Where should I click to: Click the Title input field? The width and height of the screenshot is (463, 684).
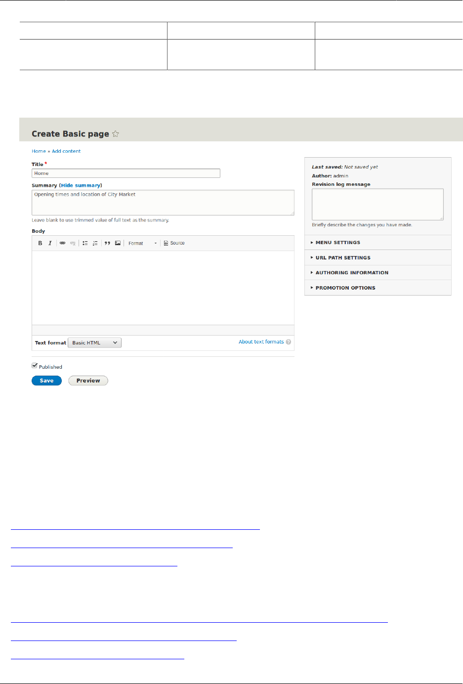click(126, 173)
